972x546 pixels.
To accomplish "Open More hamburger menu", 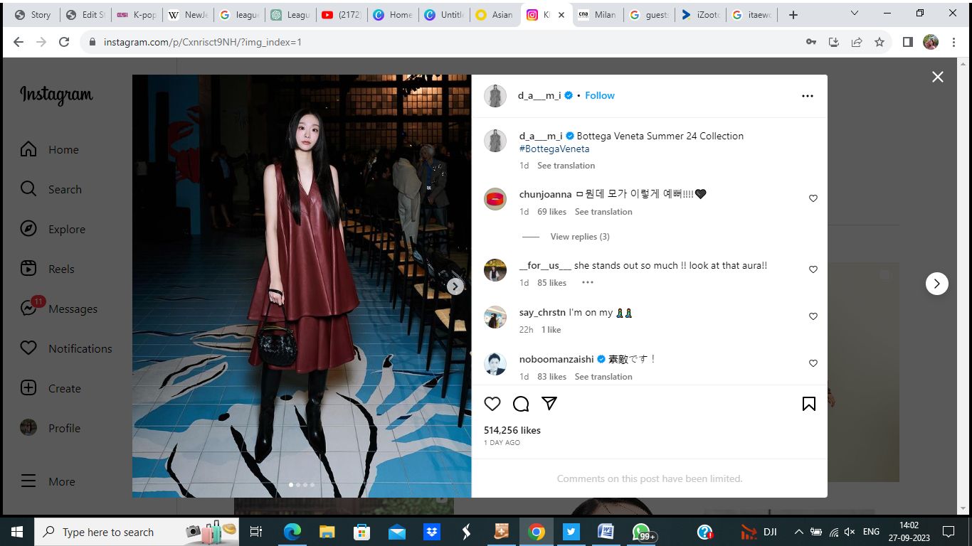I will click(x=48, y=481).
